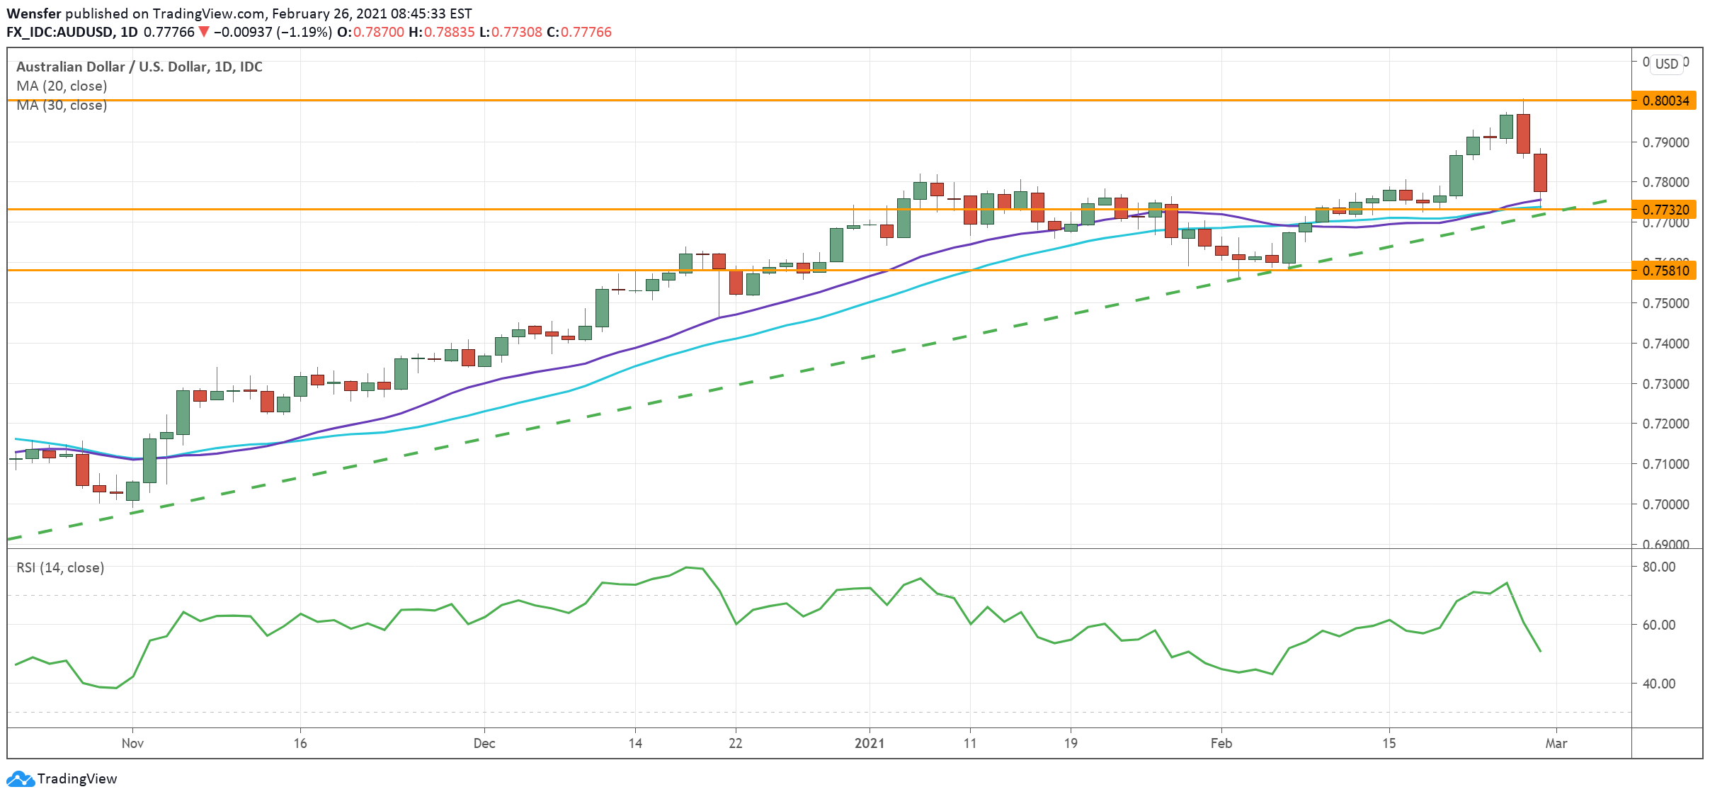This screenshot has width=1710, height=799.
Task: Click the red down-triangle price change icon
Action: coord(204,32)
